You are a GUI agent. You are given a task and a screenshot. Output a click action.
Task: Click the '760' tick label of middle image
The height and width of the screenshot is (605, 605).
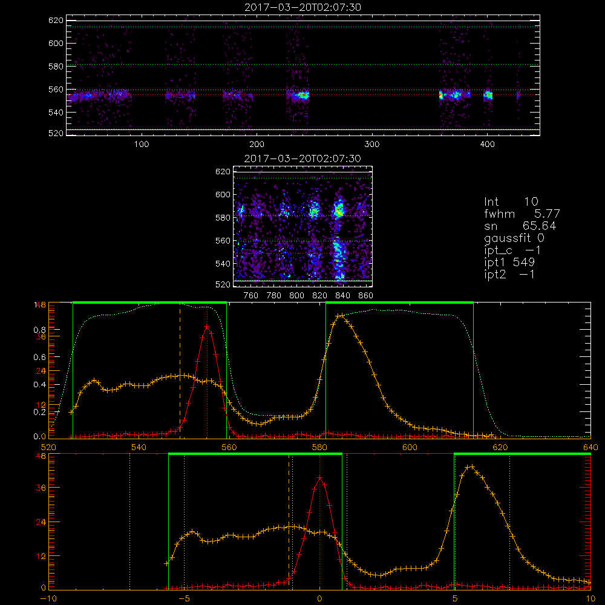251,296
